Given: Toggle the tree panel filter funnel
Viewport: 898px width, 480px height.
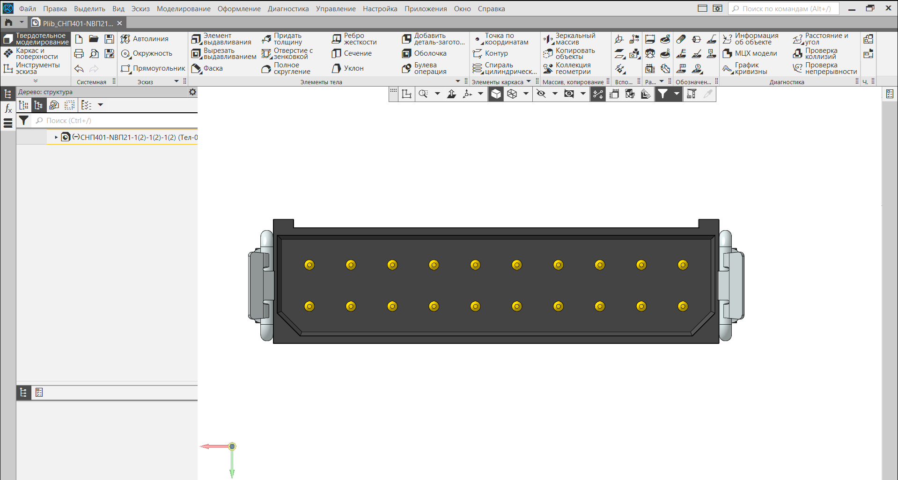Looking at the screenshot, I should 23,121.
